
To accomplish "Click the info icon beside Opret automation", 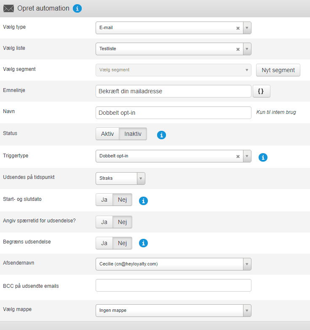I will (x=77, y=8).
